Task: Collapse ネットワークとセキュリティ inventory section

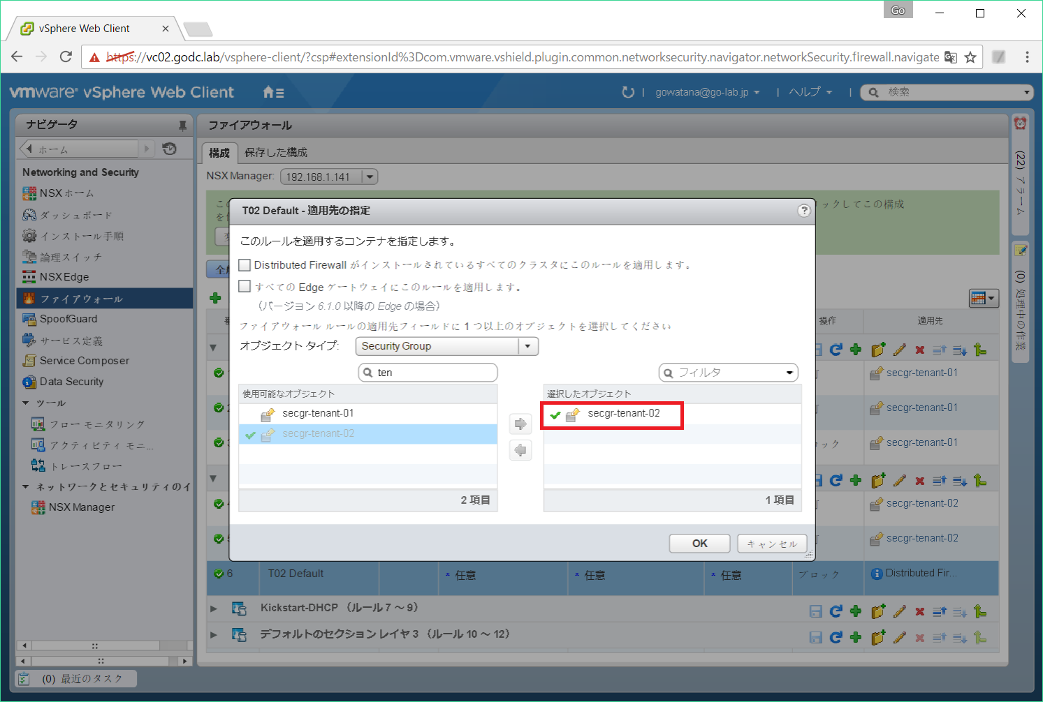Action: [x=26, y=487]
